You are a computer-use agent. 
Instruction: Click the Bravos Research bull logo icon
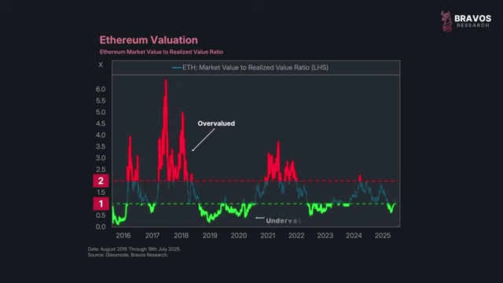446,21
